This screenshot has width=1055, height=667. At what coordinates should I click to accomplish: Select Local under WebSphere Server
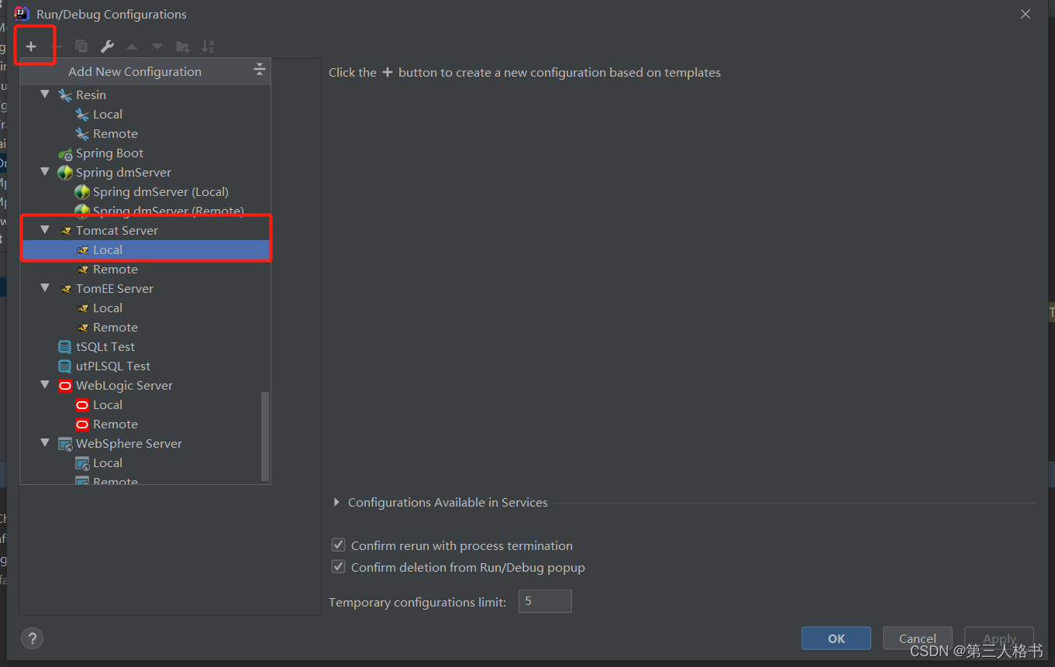(108, 463)
